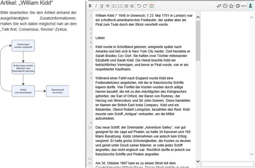
Task: Toggle strikethrough formatting
Action: (x=108, y=6)
